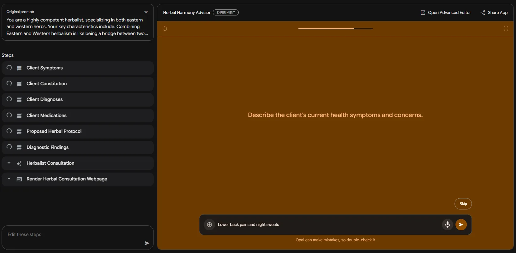Image resolution: width=516 pixels, height=253 pixels.
Task: Click the Skip button
Action: [x=463, y=204]
